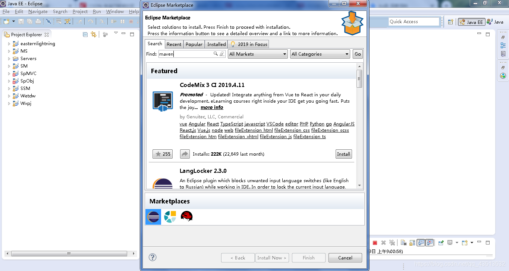Open the New wizard dropdown arrow
This screenshot has height=271, width=509.
click(13, 22)
